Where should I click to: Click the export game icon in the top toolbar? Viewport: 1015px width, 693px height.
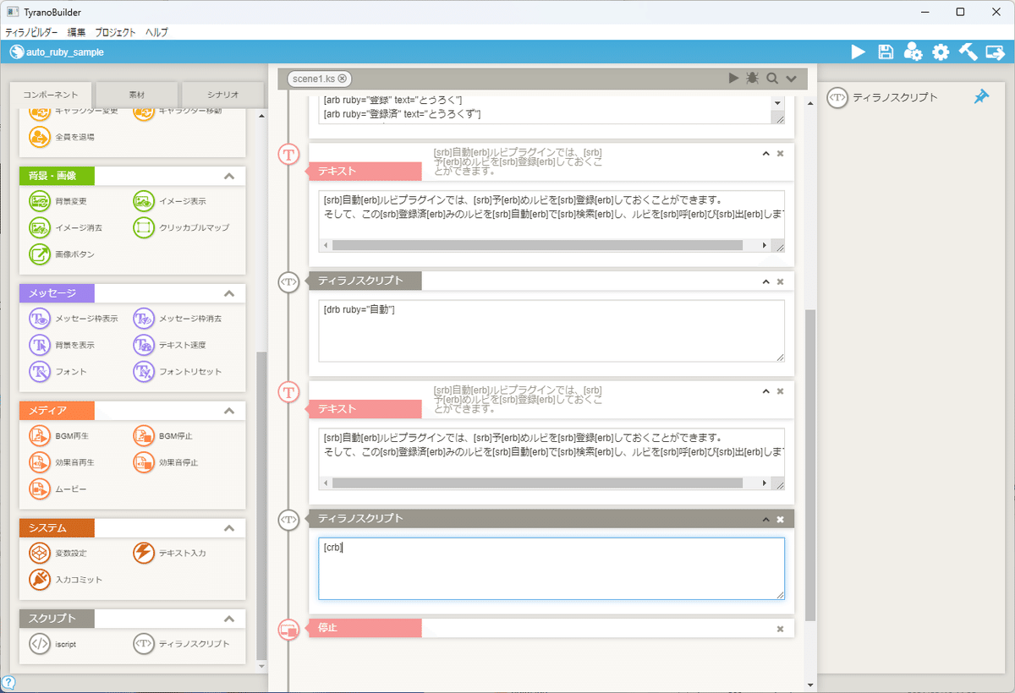point(996,52)
